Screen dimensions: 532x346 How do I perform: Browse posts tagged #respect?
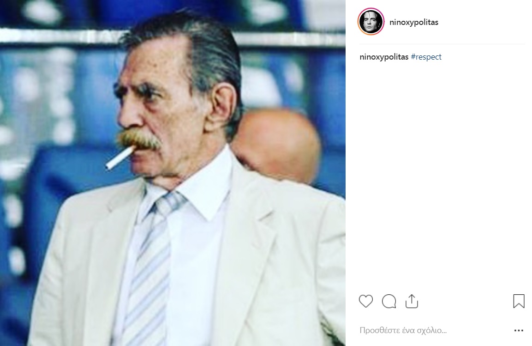(426, 57)
